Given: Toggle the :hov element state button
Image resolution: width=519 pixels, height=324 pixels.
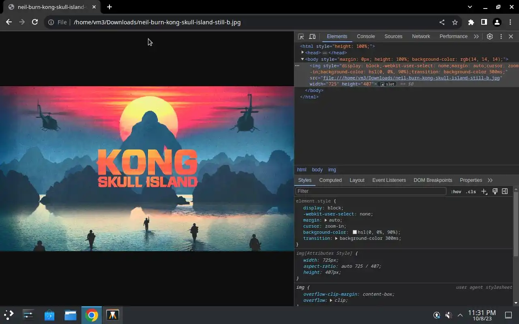Looking at the screenshot, I should point(456,192).
